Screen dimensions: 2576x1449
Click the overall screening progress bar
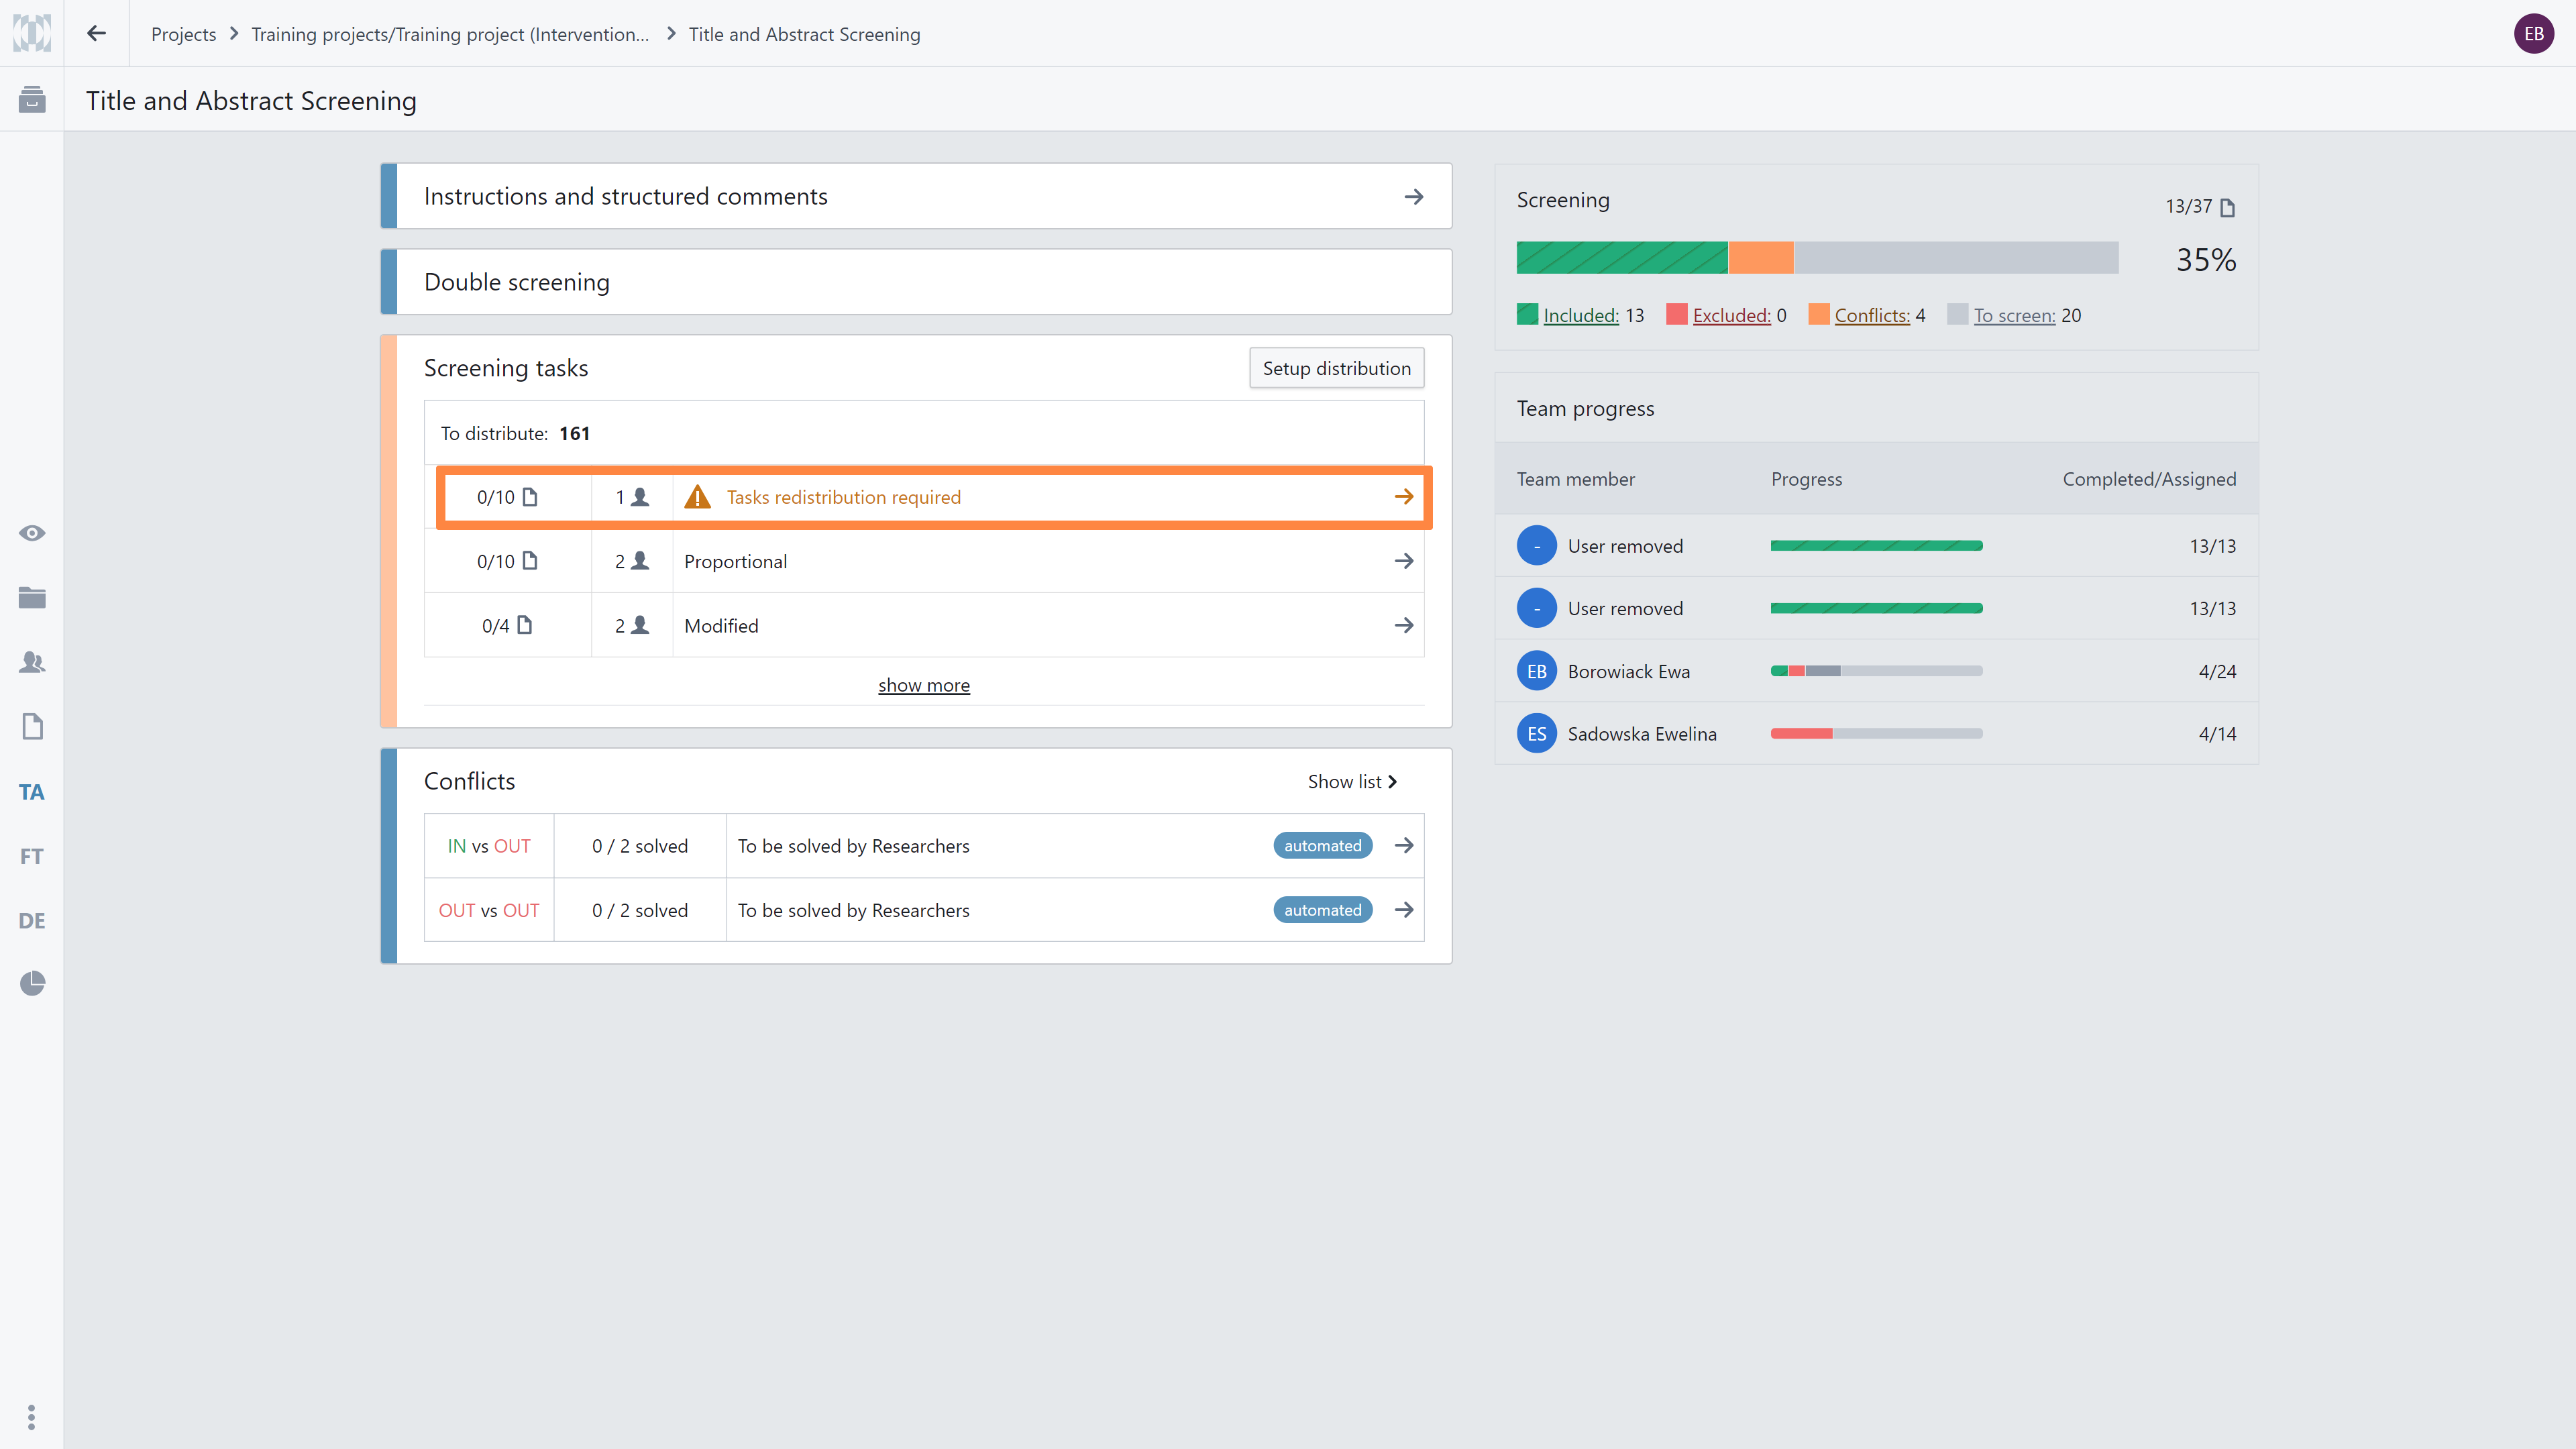click(1817, 257)
